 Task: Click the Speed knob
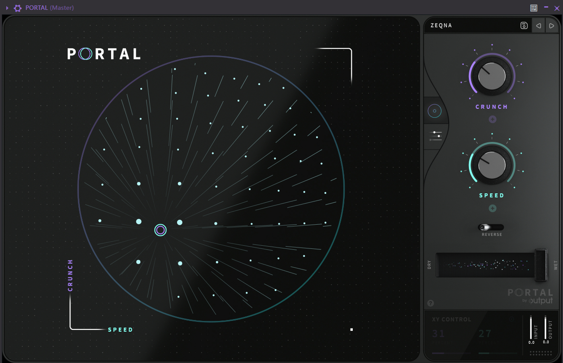pyautogui.click(x=492, y=165)
